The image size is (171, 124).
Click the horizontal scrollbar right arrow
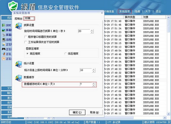click(x=165, y=117)
